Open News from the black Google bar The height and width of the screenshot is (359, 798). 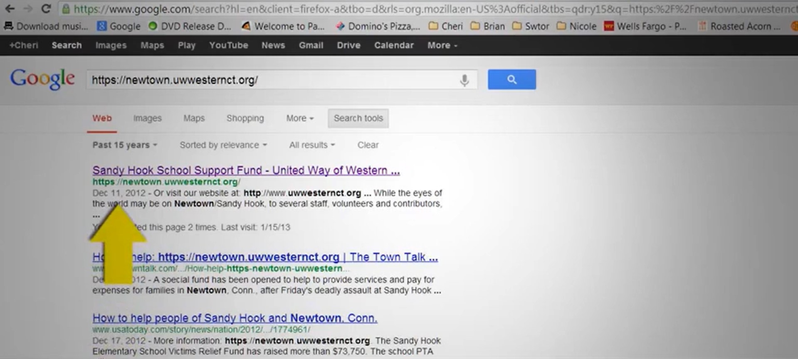coord(273,45)
